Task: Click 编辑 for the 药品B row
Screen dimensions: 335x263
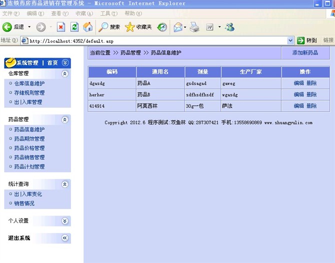Action: 298,94
